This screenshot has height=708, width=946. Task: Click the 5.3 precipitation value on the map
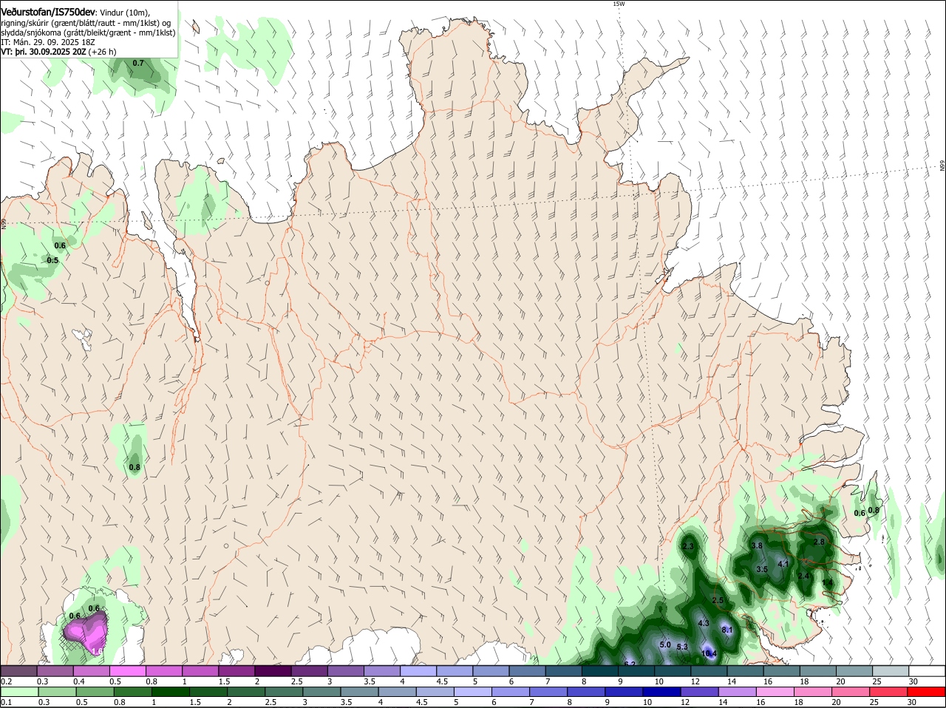click(x=682, y=647)
